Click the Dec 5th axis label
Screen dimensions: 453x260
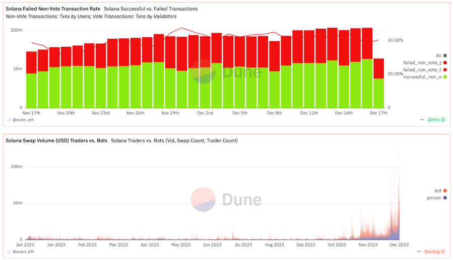pos(239,113)
